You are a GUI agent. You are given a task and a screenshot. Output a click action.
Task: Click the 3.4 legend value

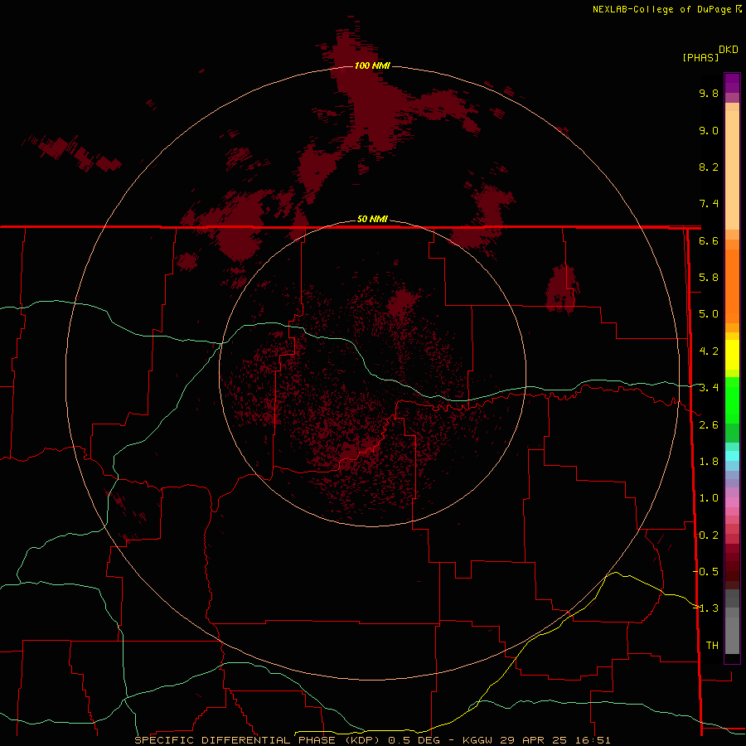(709, 388)
